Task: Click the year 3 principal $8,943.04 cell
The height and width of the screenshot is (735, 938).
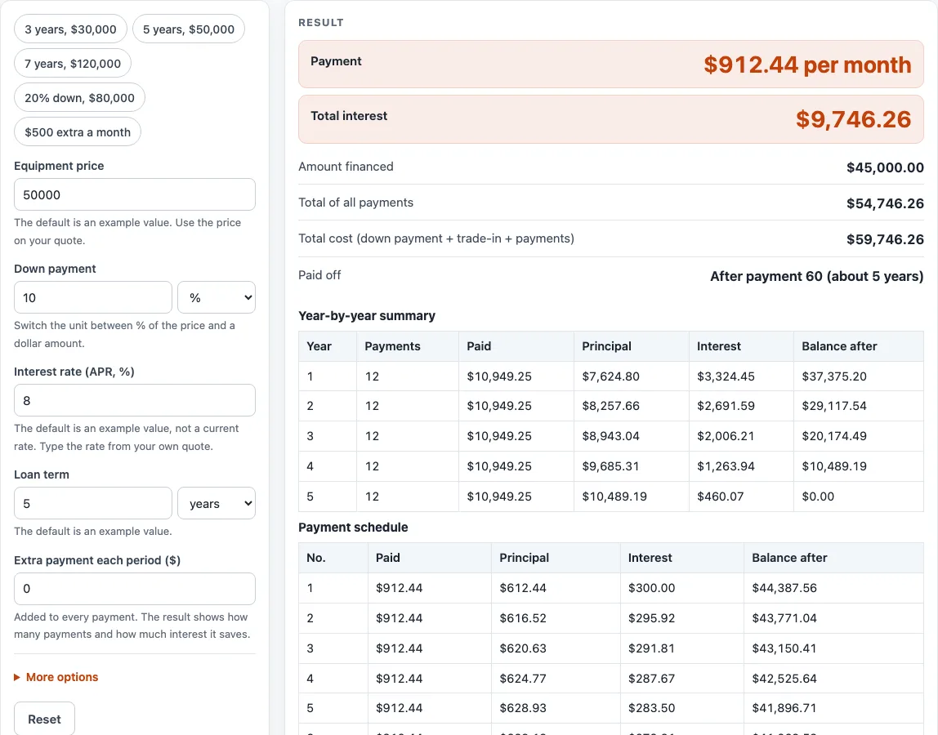Action: click(631, 436)
